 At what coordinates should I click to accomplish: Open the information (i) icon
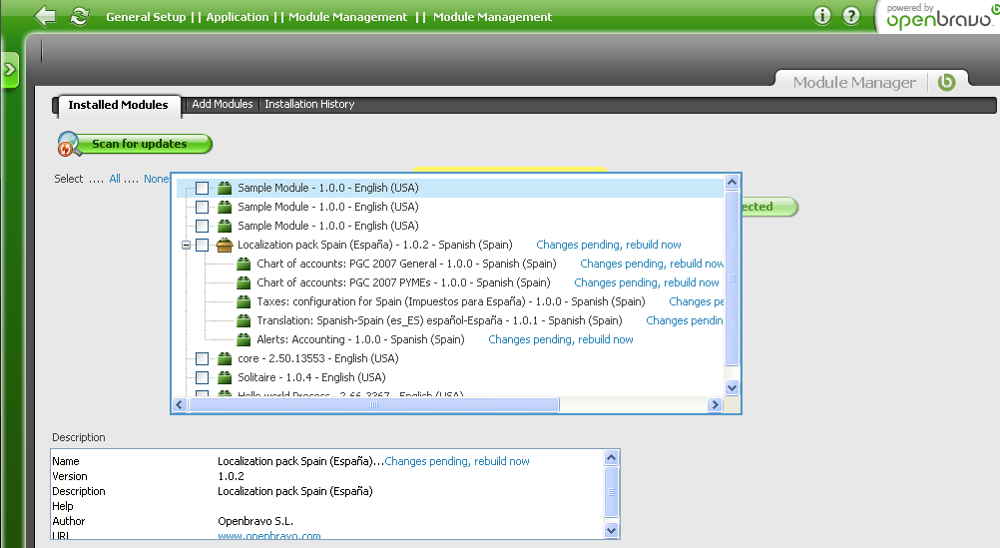click(x=822, y=16)
